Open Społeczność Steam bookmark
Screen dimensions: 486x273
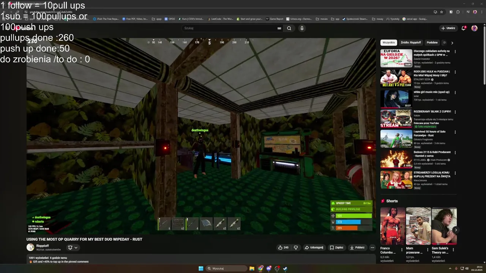(355, 19)
